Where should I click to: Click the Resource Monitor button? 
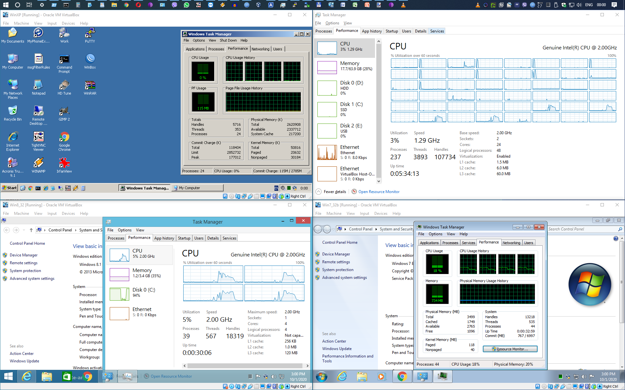pyautogui.click(x=510, y=349)
